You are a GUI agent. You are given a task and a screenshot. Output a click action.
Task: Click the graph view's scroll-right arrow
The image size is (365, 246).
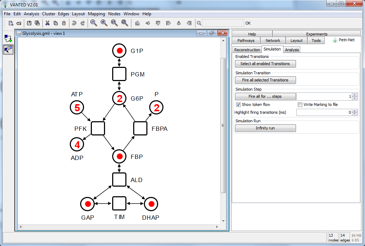217,227
